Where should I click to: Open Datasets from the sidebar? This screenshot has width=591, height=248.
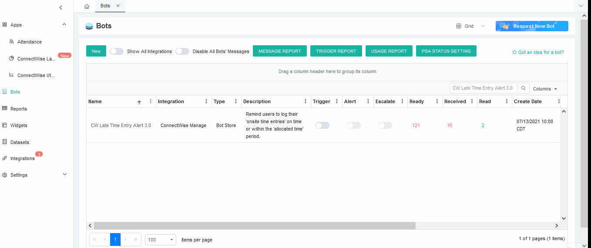pyautogui.click(x=20, y=142)
